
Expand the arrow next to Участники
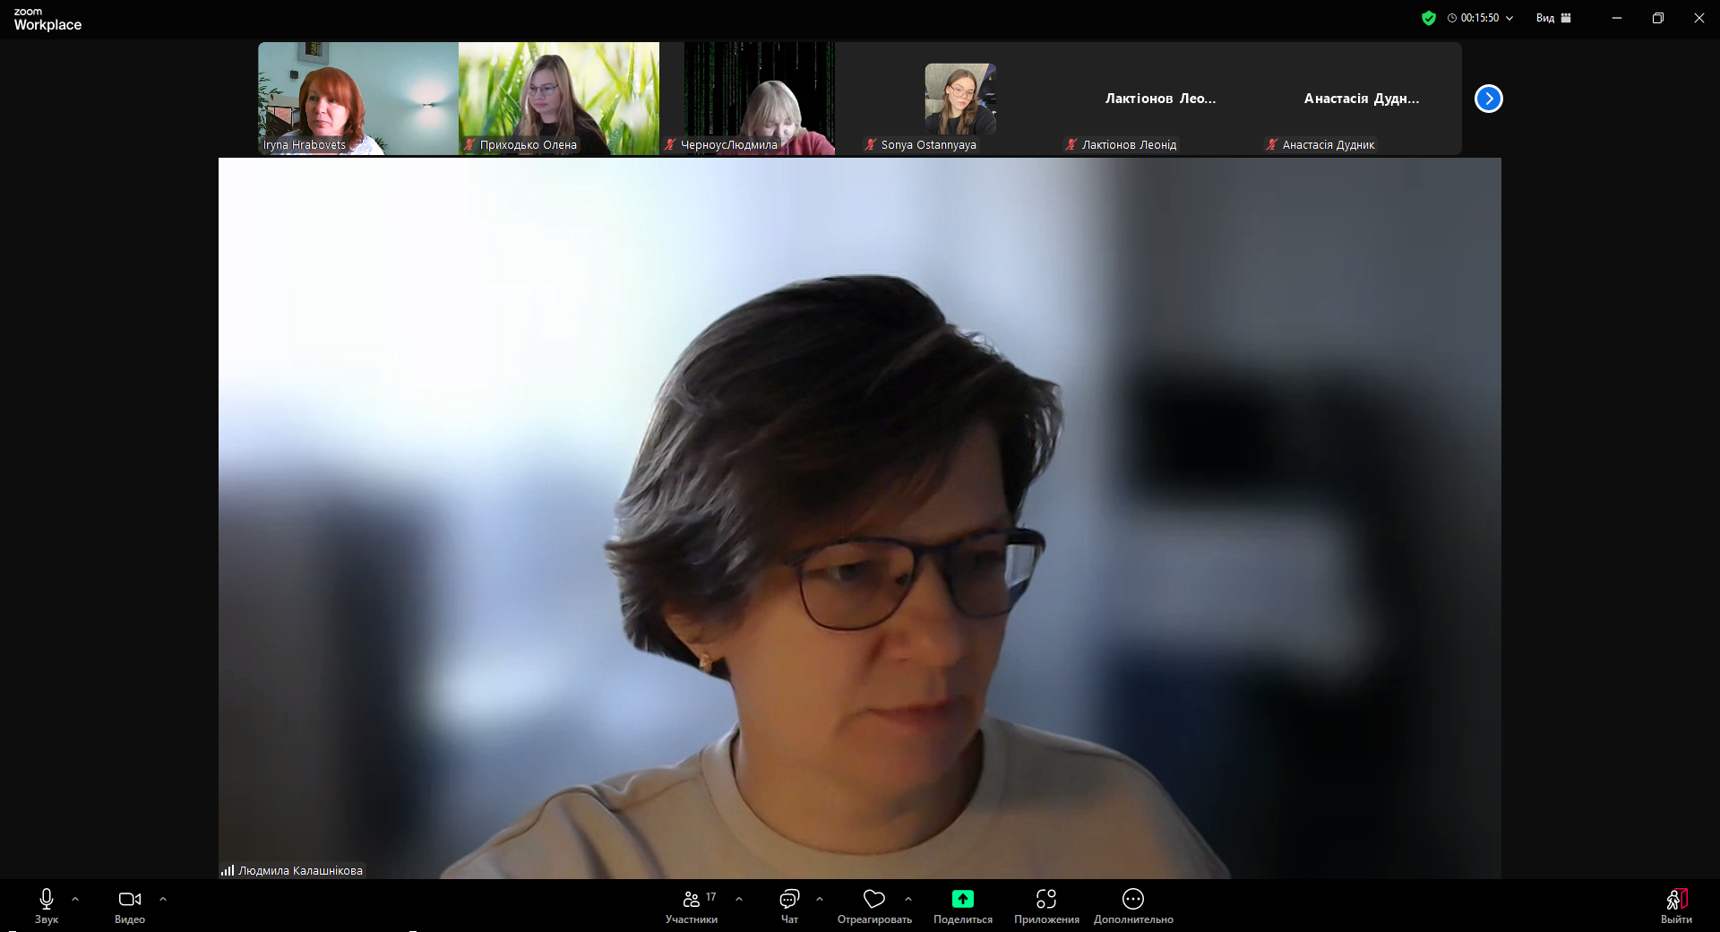pos(739,899)
